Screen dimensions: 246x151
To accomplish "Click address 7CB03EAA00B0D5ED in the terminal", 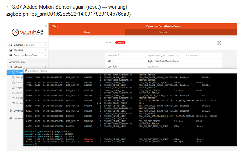I will (53, 126).
